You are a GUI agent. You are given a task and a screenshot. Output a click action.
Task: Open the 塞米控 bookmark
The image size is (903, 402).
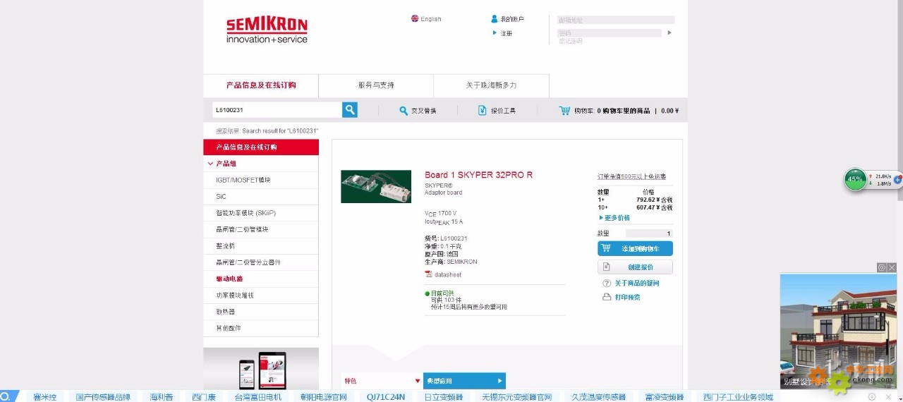tap(44, 397)
